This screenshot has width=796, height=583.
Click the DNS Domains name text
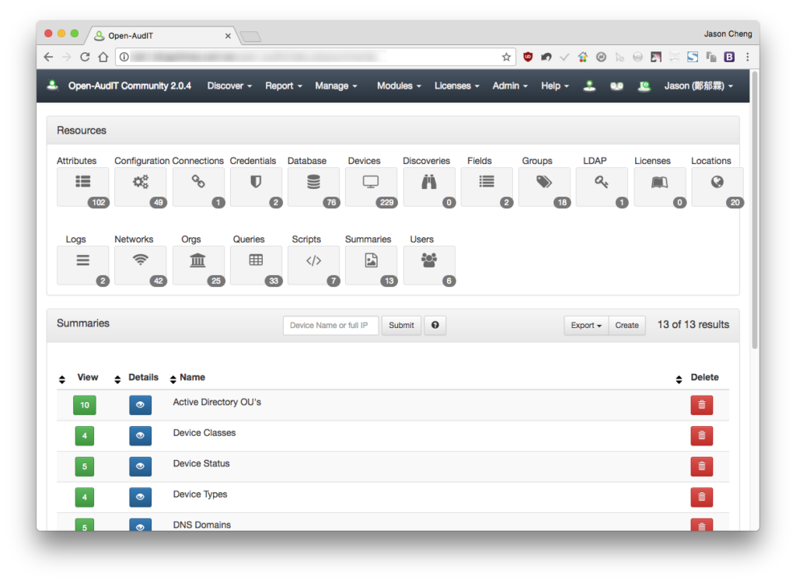(201, 525)
